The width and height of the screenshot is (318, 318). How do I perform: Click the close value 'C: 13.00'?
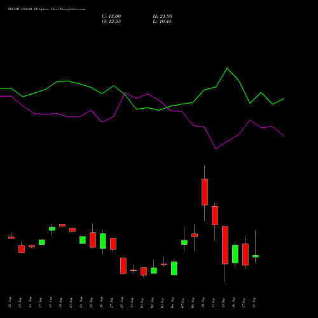point(111,17)
